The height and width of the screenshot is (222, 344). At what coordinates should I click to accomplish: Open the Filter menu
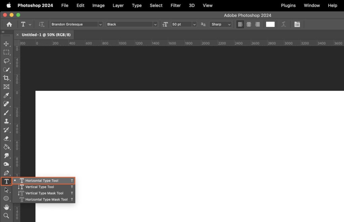[x=175, y=5]
